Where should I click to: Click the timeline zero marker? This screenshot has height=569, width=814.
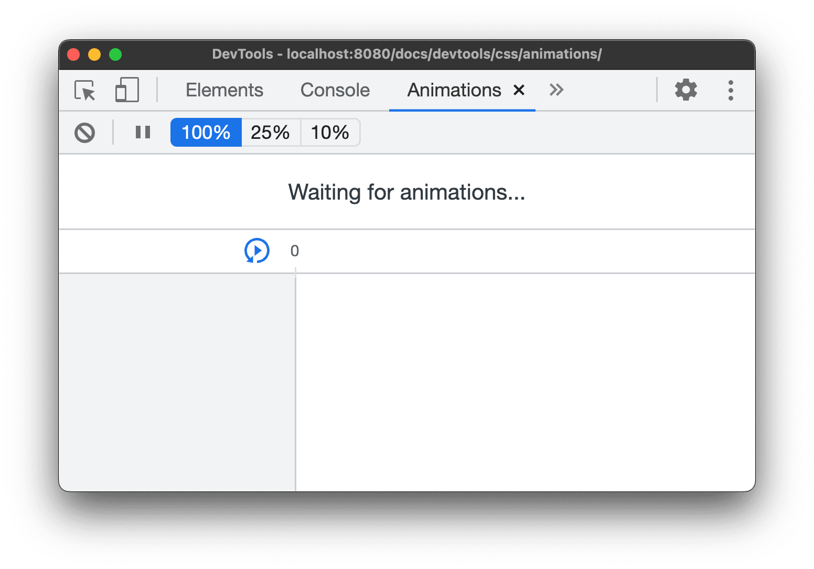click(295, 250)
